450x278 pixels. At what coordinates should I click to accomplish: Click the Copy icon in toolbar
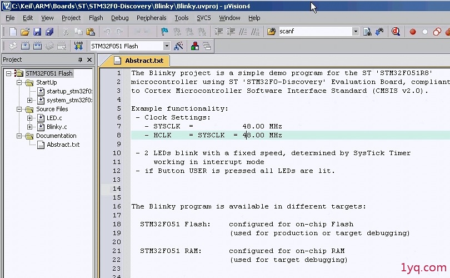(x=78, y=32)
